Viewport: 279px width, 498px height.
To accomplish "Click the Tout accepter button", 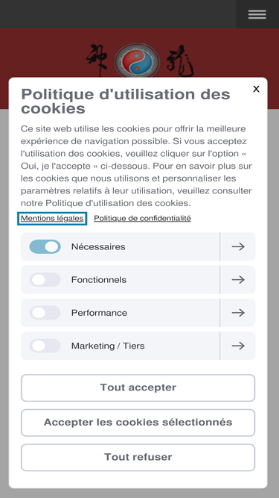I will (x=138, y=387).
